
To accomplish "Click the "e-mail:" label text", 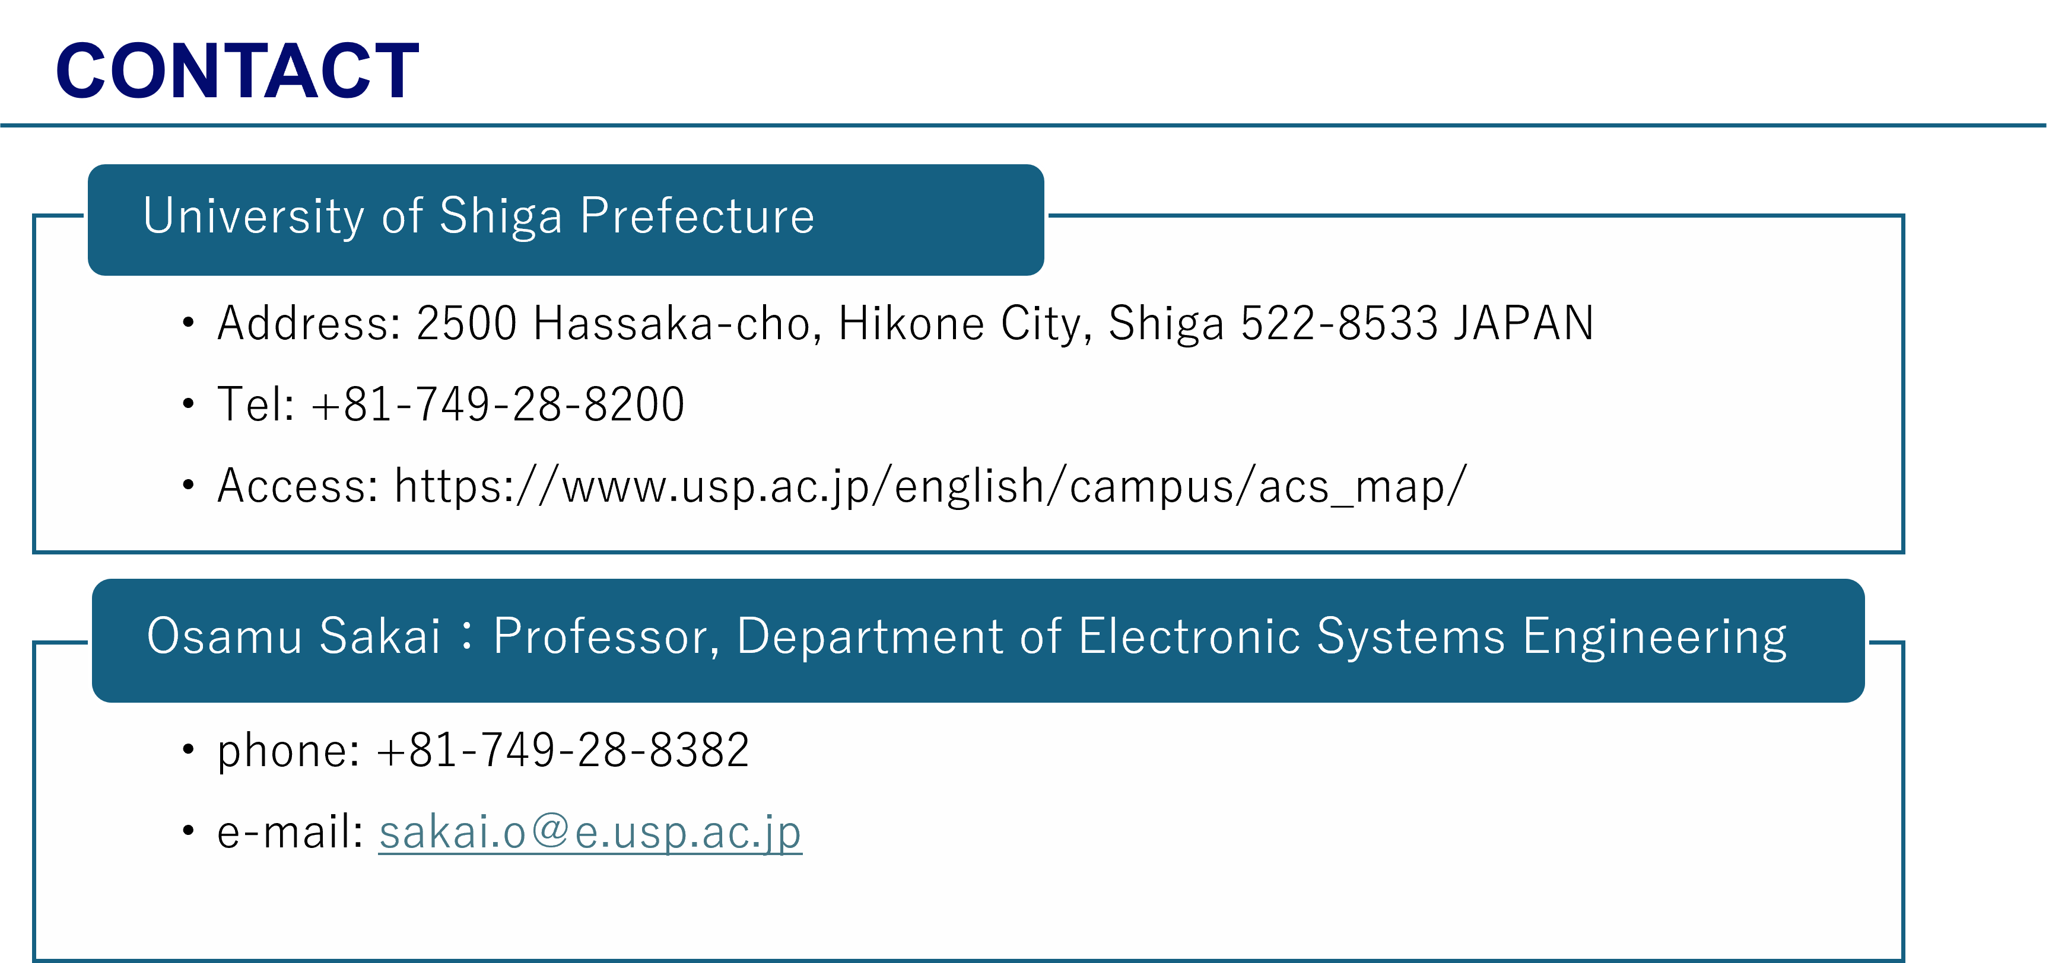I will pyautogui.click(x=290, y=833).
